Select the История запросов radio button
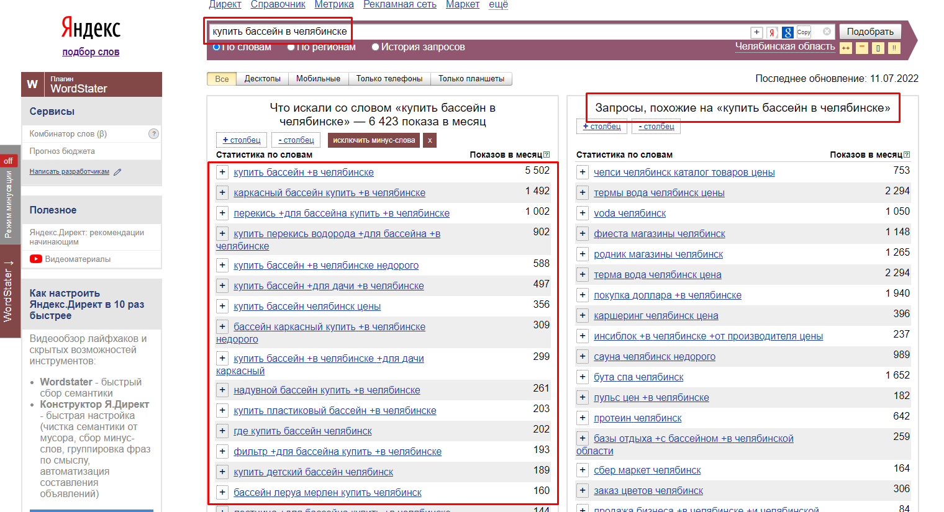Viewport: 944px width, 512px height. coord(375,47)
